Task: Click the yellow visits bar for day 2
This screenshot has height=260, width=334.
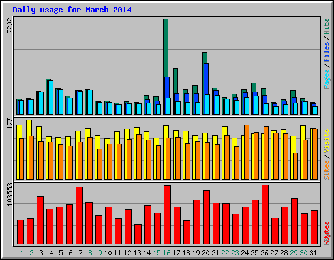Action: 29,128
